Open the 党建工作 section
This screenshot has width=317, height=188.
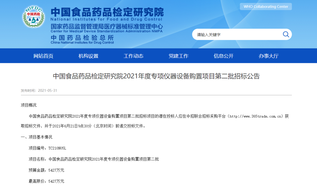178,56
